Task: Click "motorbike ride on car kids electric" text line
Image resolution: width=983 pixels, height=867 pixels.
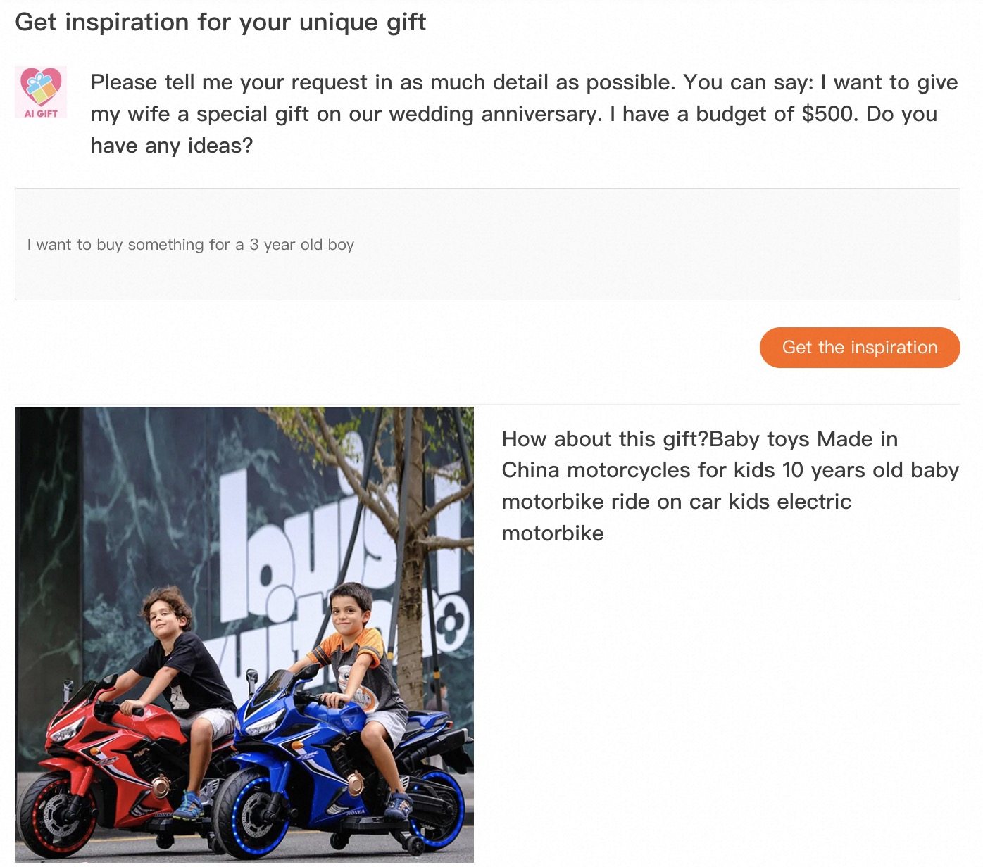Action: 677,502
